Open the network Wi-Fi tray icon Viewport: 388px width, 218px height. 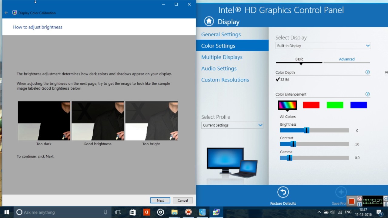[x=340, y=212]
